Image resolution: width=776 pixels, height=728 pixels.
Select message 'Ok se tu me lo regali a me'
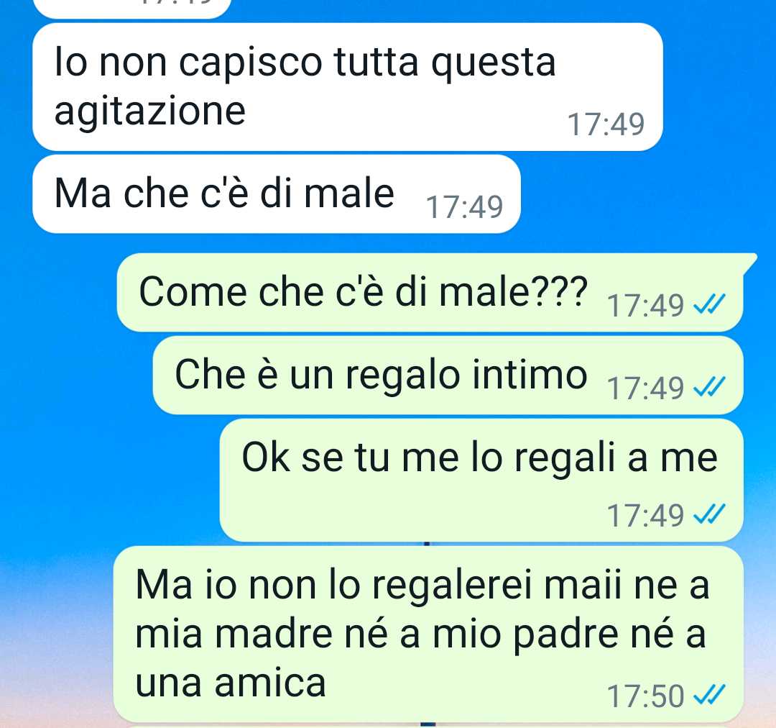coord(481,481)
